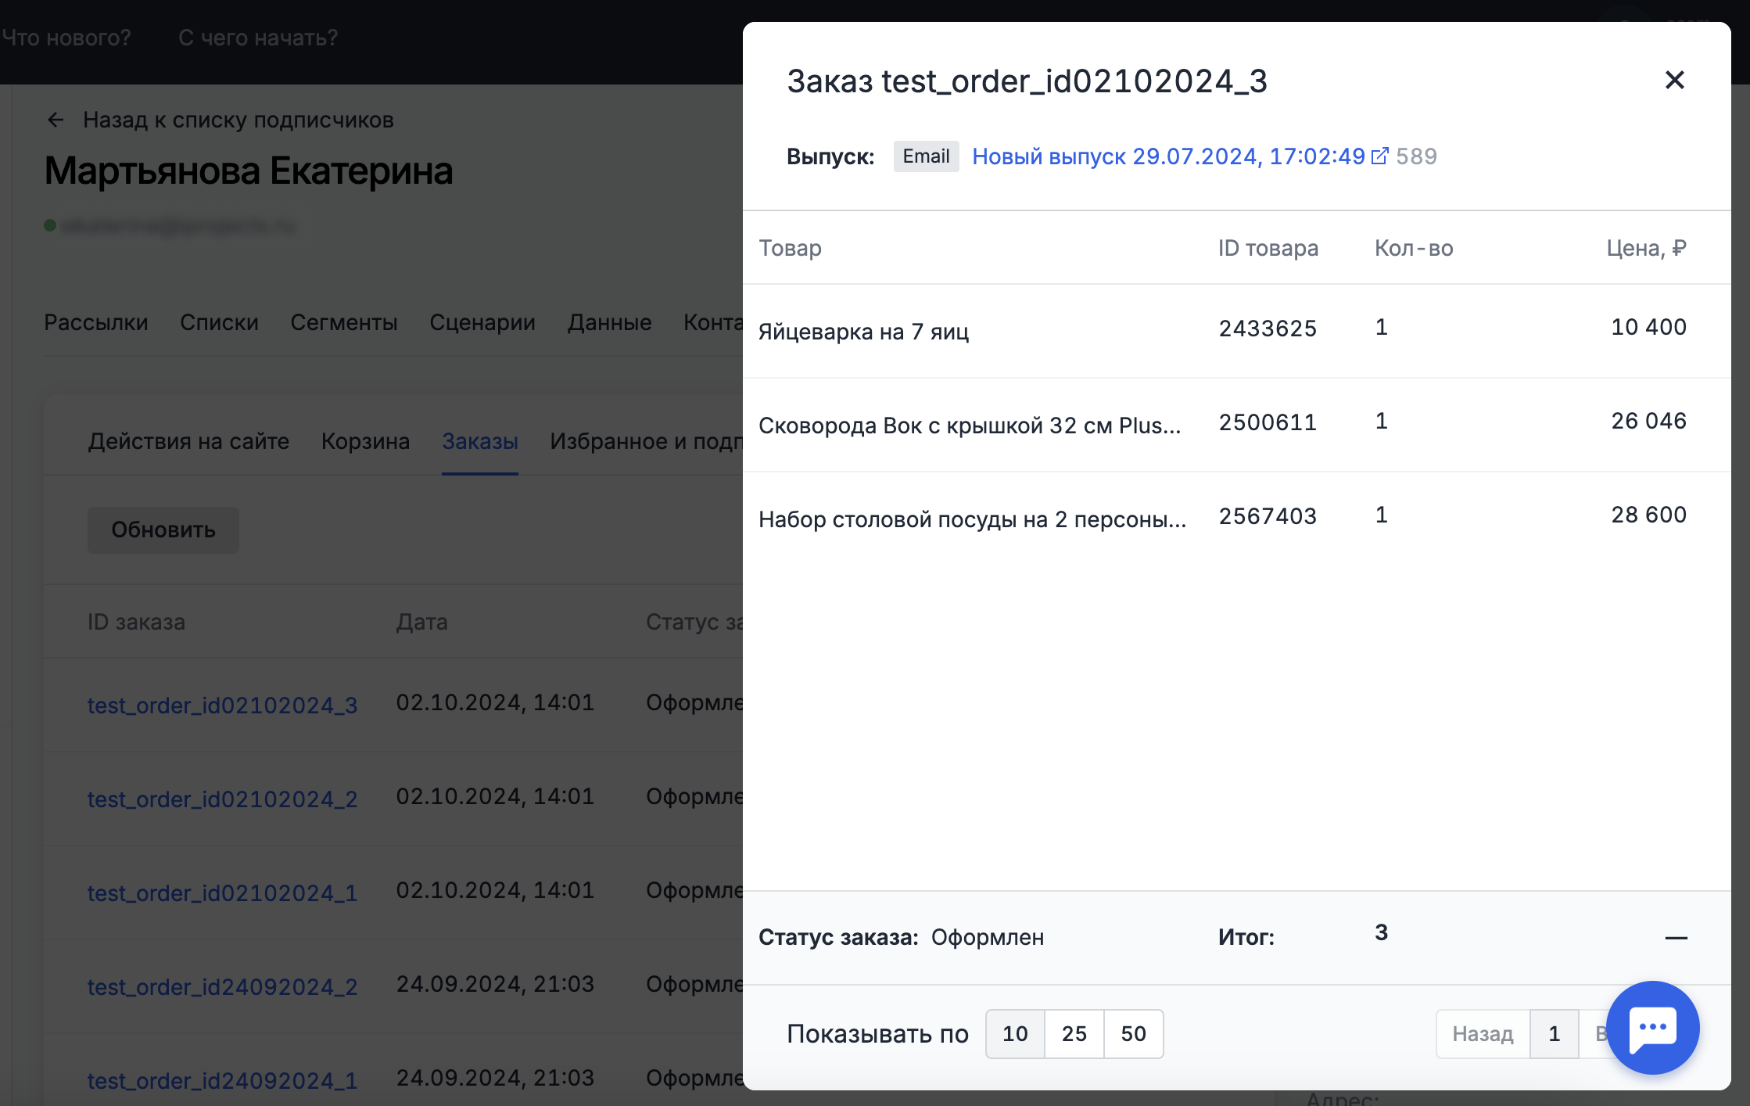Open order test_order_id02102024_2
Image resolution: width=1750 pixels, height=1106 pixels.
222,799
